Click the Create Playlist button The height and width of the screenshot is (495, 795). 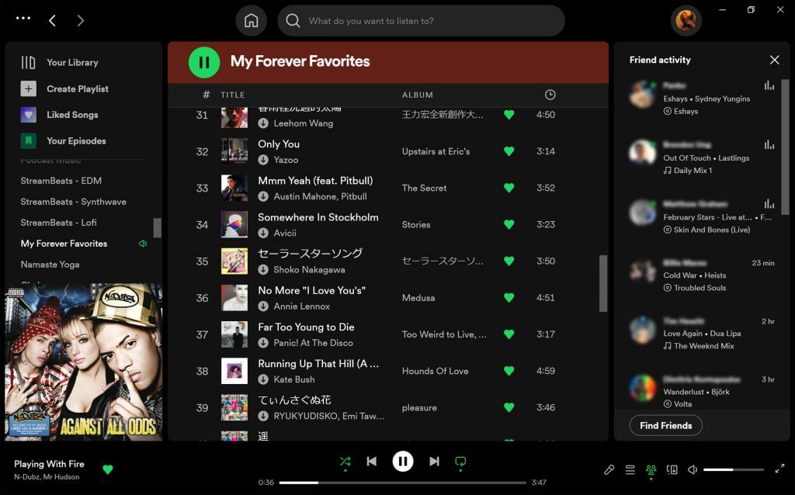77,89
